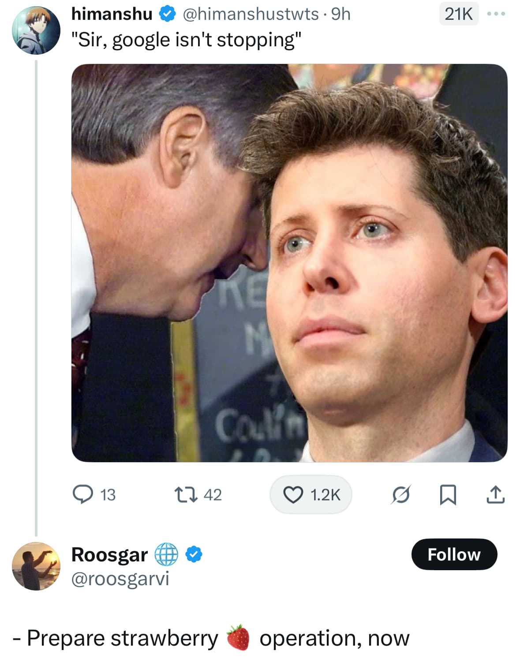Image resolution: width=520 pixels, height=669 pixels.
Task: Open the reply icon with 13 comments
Action: [83, 494]
